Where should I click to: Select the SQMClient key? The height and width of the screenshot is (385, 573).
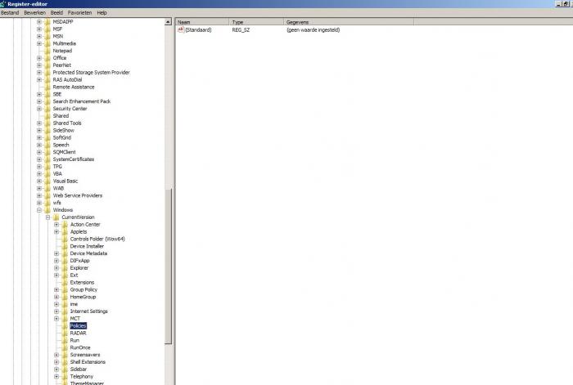[x=64, y=152]
